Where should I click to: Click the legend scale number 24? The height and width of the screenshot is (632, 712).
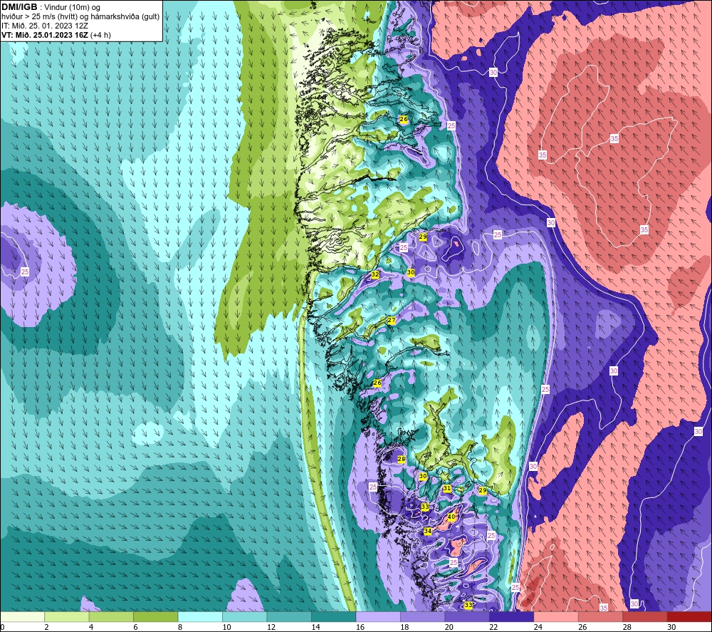(538, 627)
